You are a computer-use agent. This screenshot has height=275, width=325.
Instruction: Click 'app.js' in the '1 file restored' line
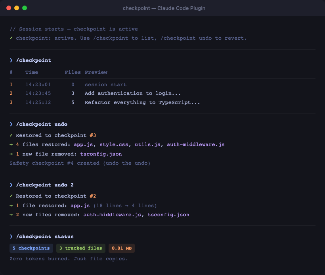tap(80, 206)
